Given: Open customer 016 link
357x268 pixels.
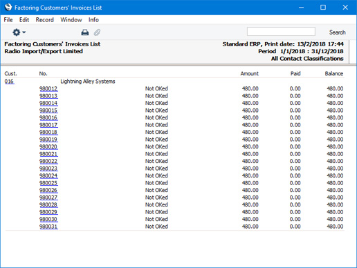Looking at the screenshot, I should [9, 82].
